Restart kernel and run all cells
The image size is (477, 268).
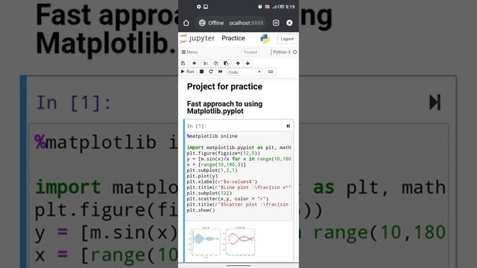click(221, 71)
